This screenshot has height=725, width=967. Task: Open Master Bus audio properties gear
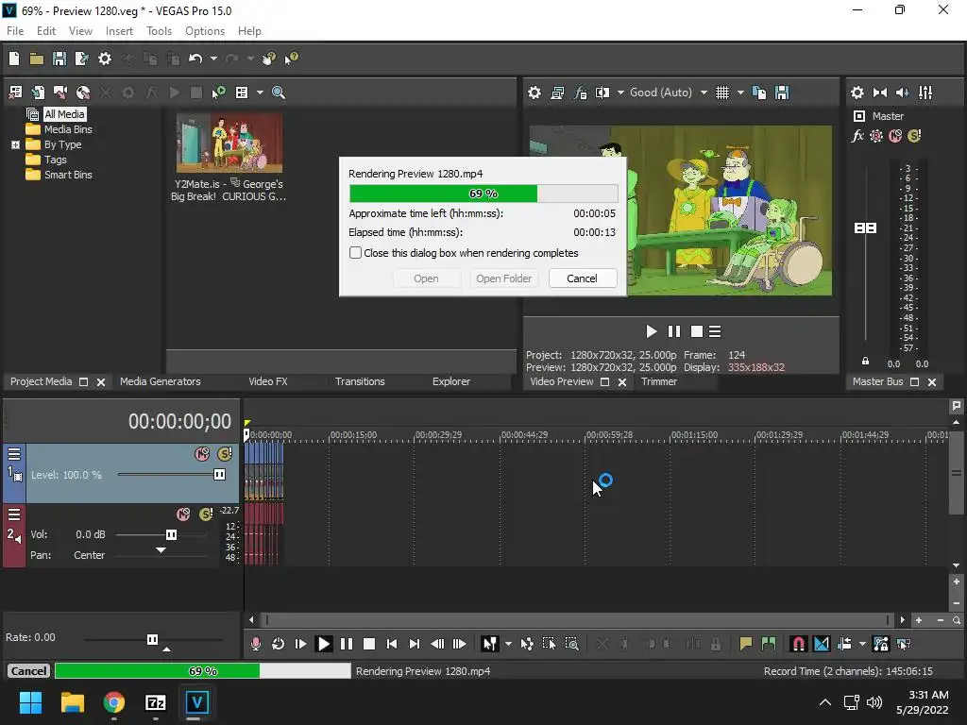(x=857, y=93)
